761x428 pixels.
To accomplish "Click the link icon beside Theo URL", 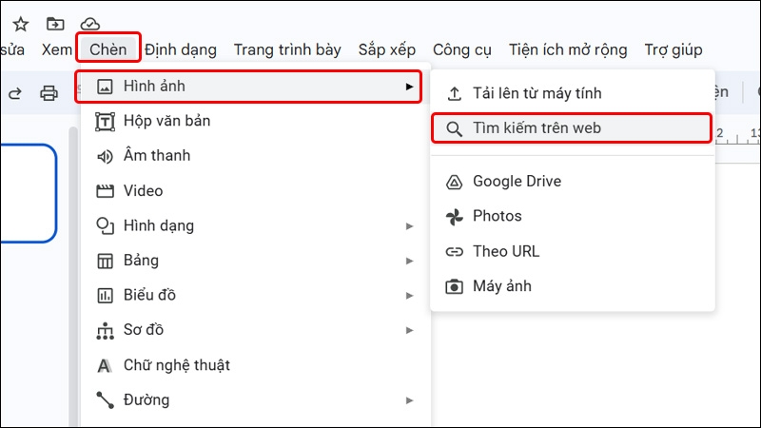I will tap(455, 251).
